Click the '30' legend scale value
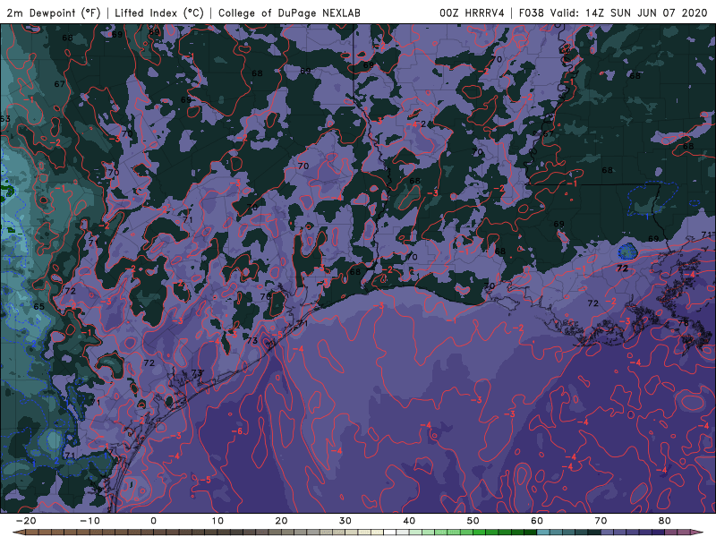This screenshot has height=537, width=716. [x=345, y=521]
